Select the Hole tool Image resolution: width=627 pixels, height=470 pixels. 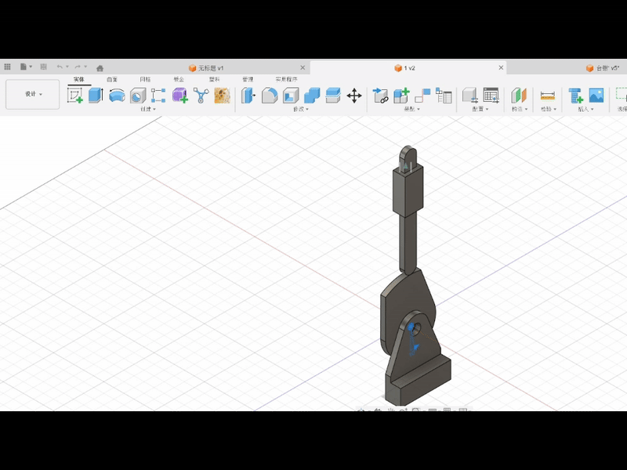pyautogui.click(x=138, y=96)
